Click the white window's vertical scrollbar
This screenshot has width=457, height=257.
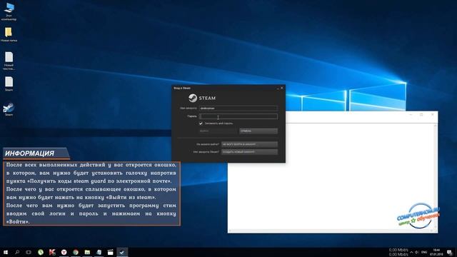click(436, 176)
